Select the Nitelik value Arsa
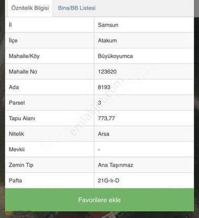The image size is (199, 218). click(104, 134)
